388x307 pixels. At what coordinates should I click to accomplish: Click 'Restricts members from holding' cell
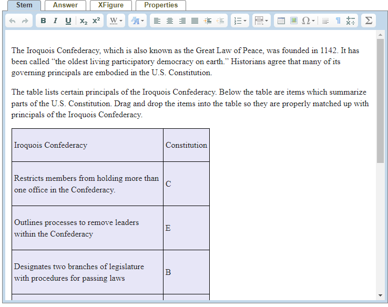click(x=87, y=184)
